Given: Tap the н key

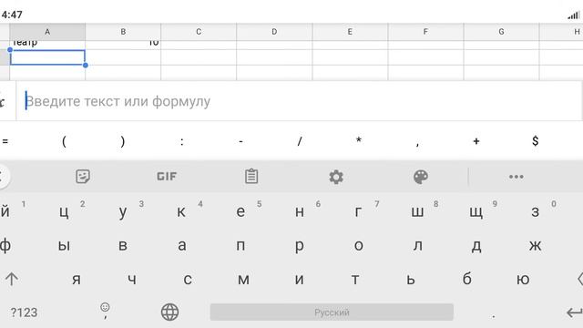Looking at the screenshot, I should pyautogui.click(x=300, y=212).
